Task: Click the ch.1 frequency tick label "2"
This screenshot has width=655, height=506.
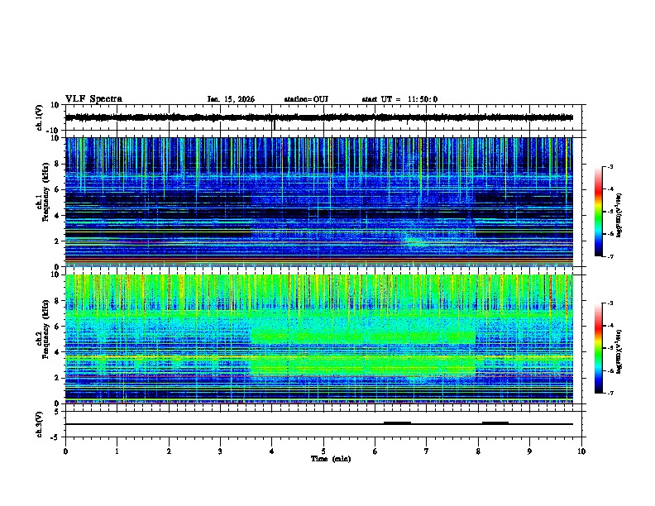Action: (58, 241)
